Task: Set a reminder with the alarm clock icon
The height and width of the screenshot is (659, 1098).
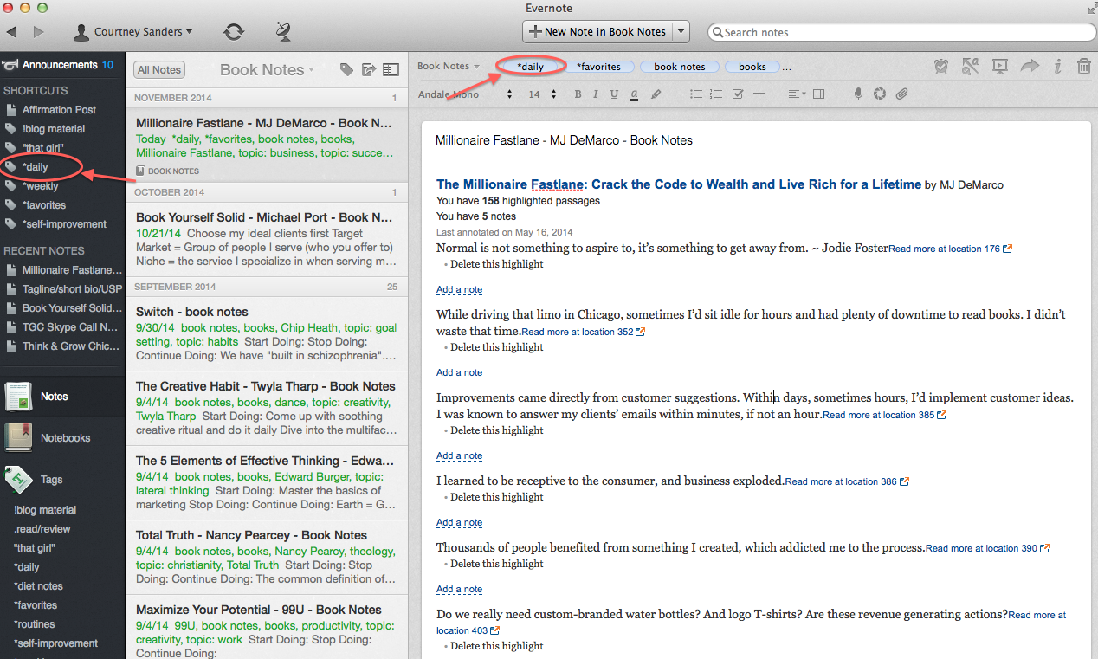Action: [942, 66]
